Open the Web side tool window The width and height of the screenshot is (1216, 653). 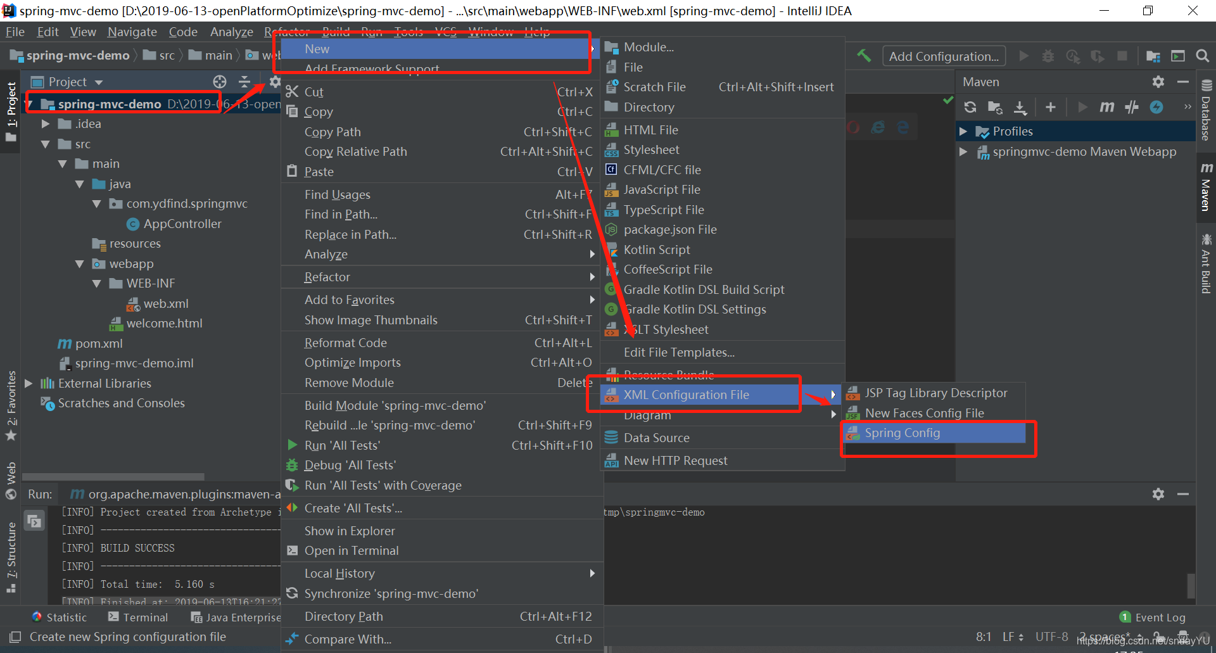tap(11, 481)
